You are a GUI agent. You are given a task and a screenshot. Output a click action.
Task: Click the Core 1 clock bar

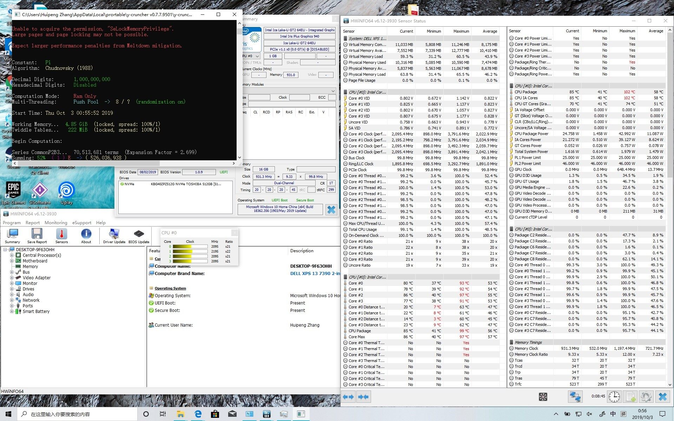(x=190, y=252)
